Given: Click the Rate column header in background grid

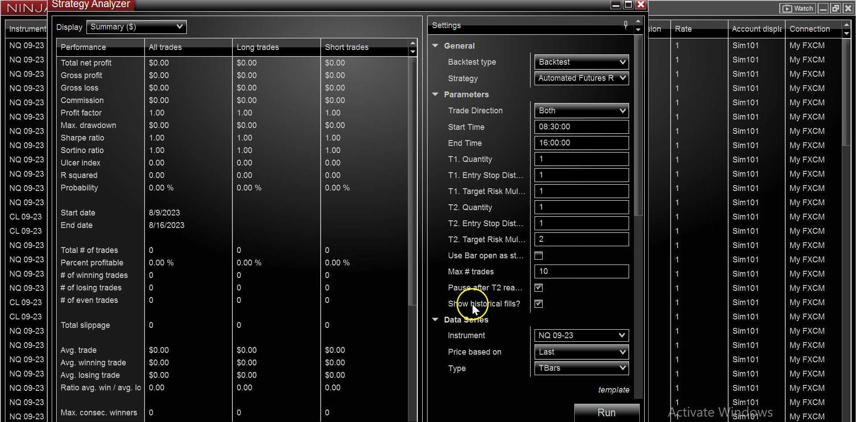Looking at the screenshot, I should click(699, 29).
